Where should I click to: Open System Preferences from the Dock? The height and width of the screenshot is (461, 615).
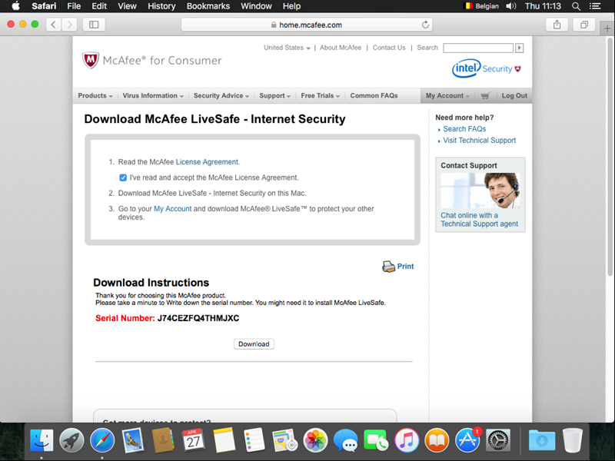(x=497, y=440)
